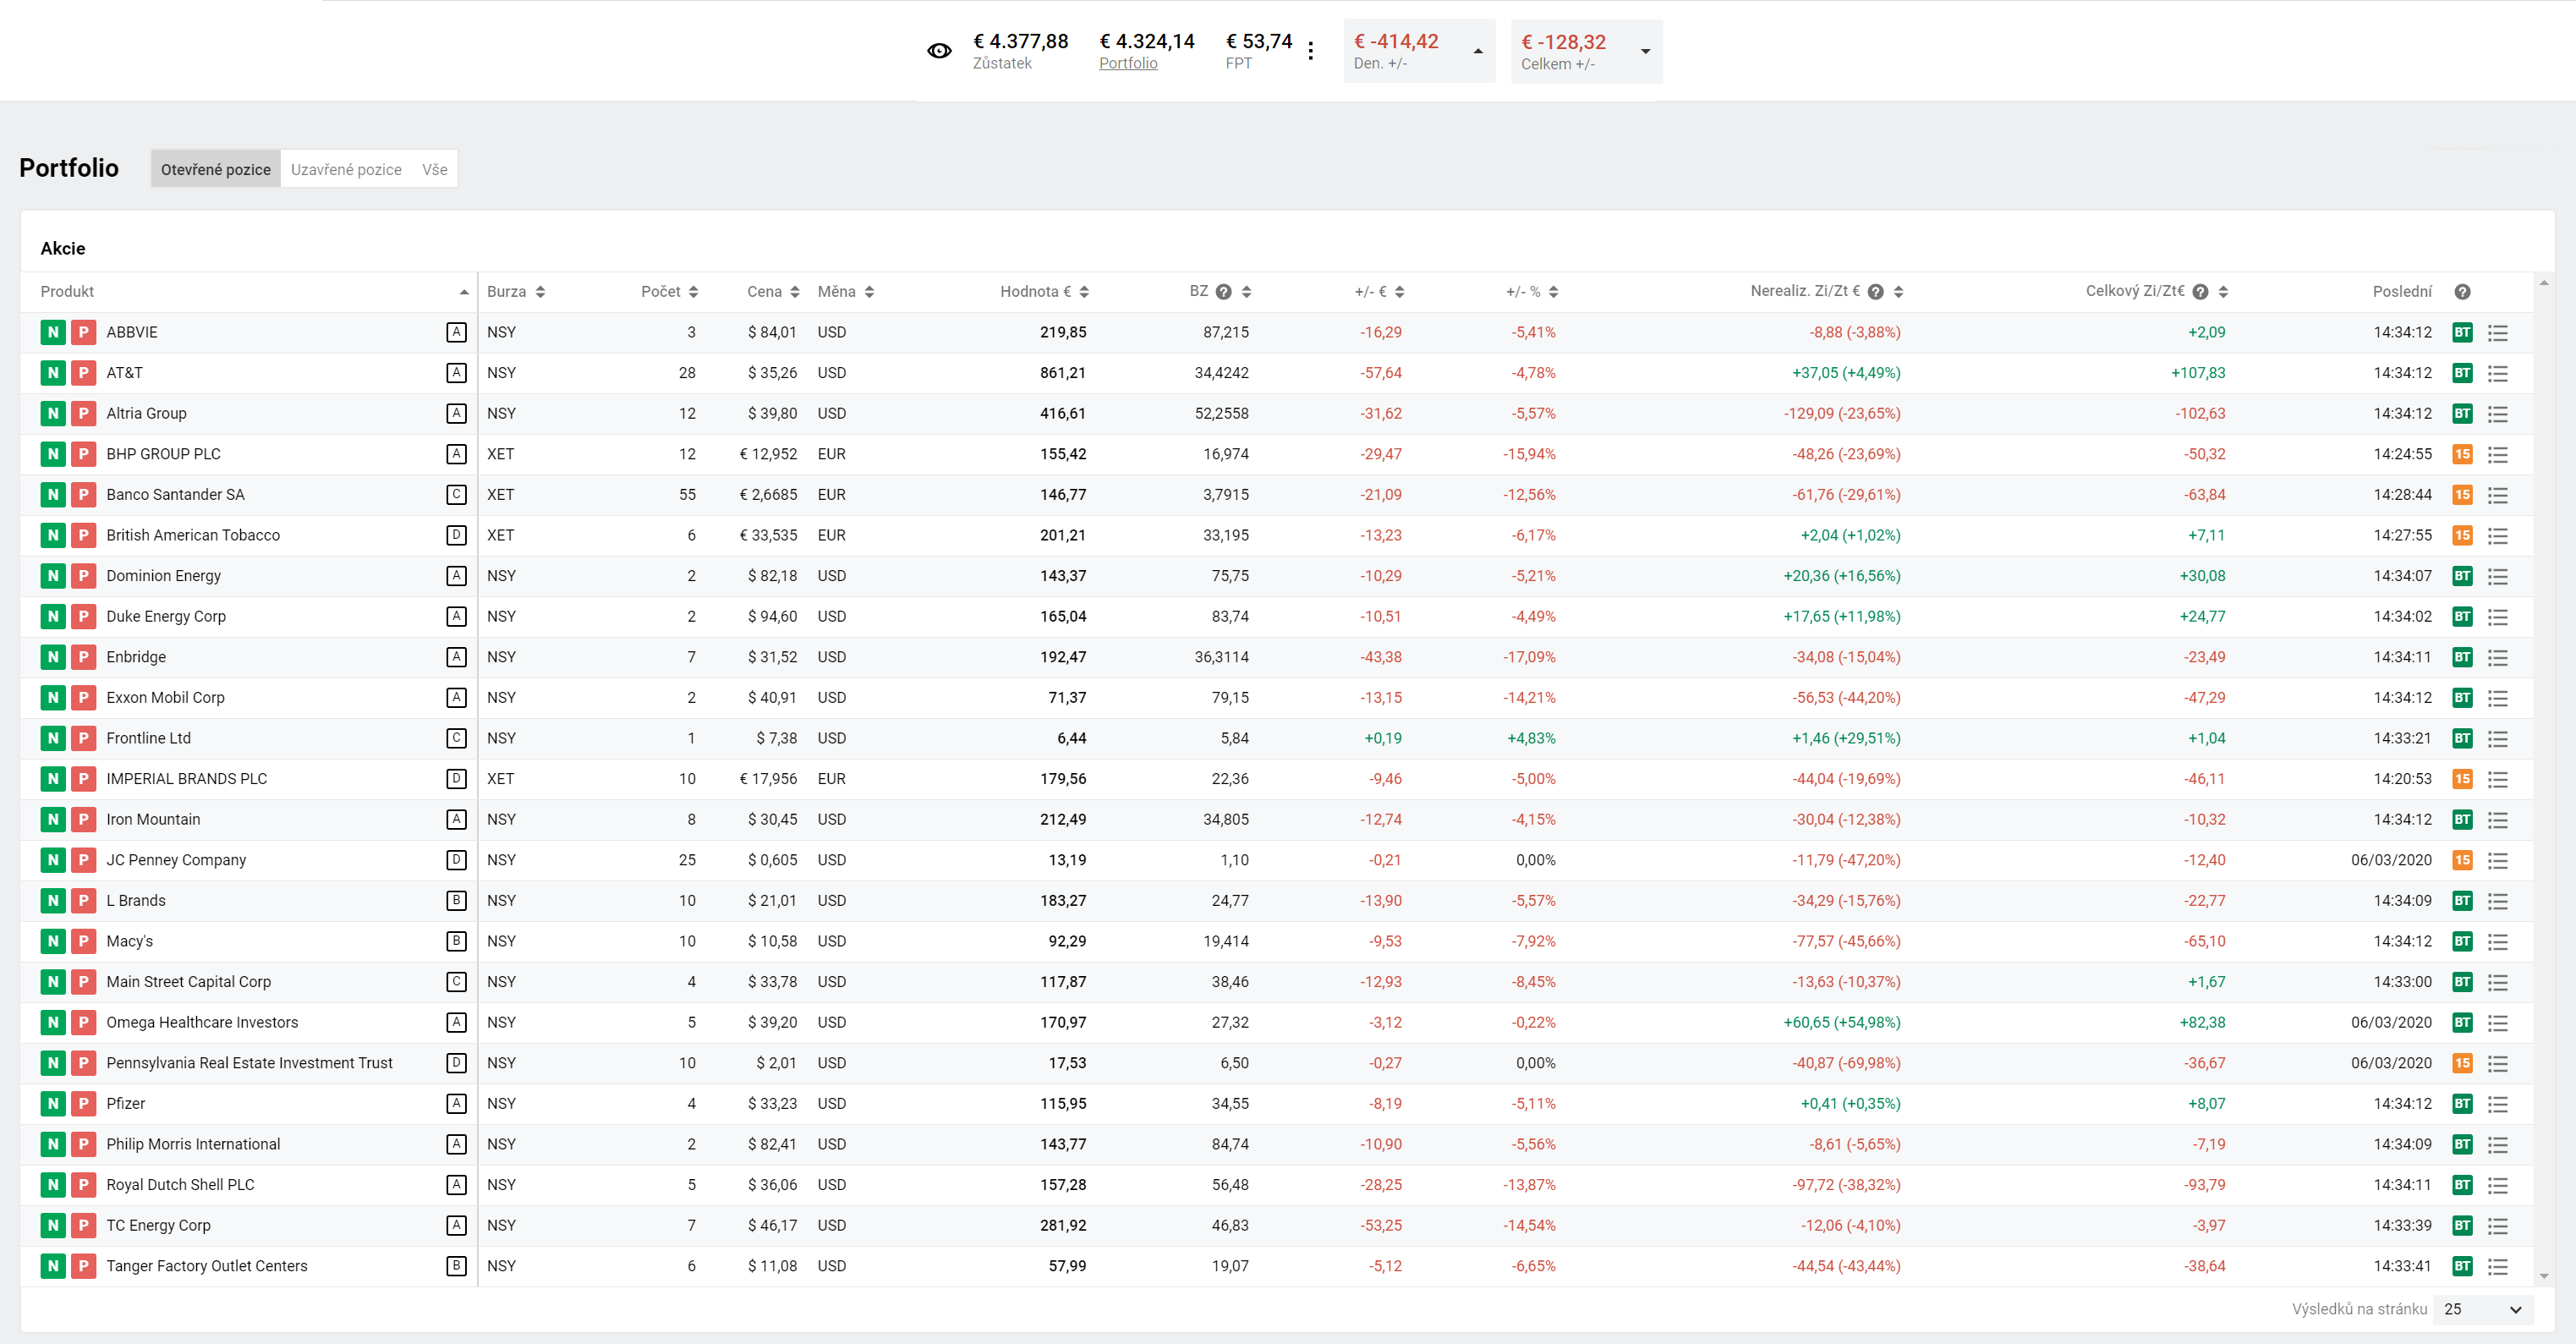
Task: Click IMPERIAL BRANDS PLC value 179,56
Action: click(x=1063, y=779)
